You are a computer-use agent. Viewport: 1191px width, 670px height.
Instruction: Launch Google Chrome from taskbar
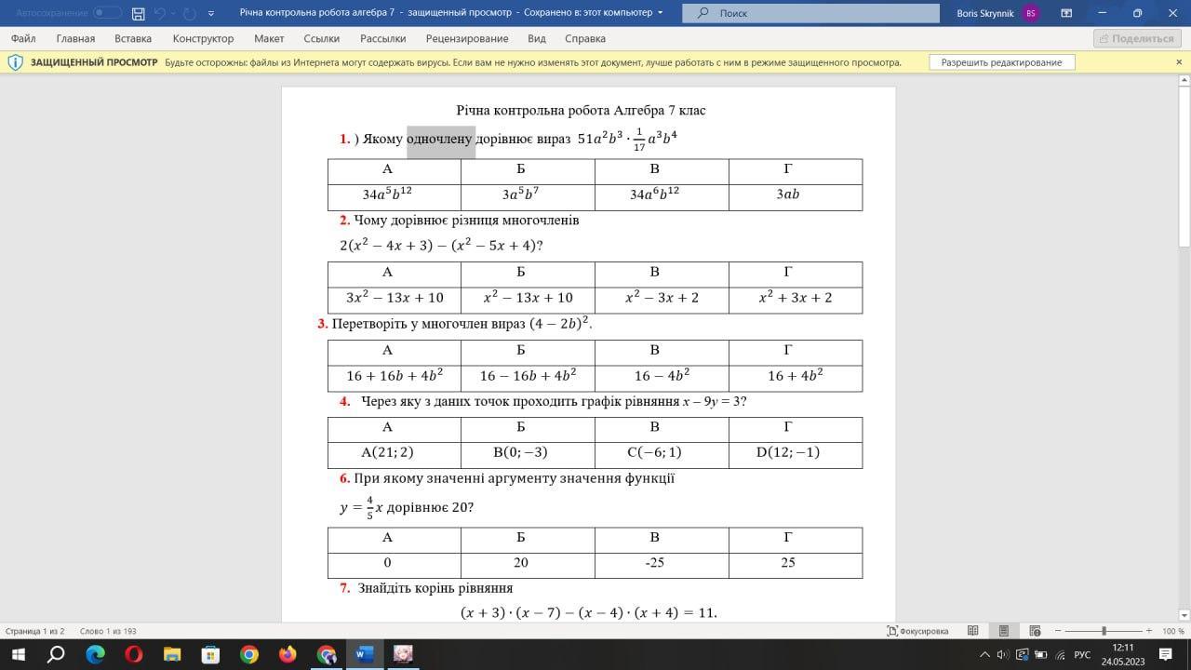tap(248, 654)
